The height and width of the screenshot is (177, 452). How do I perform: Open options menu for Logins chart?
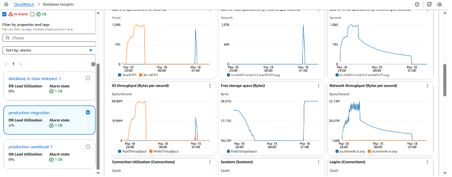427,162
